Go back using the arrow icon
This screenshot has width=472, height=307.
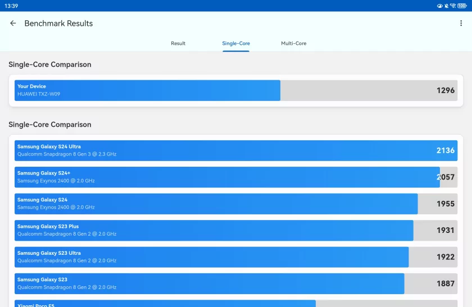click(x=13, y=23)
